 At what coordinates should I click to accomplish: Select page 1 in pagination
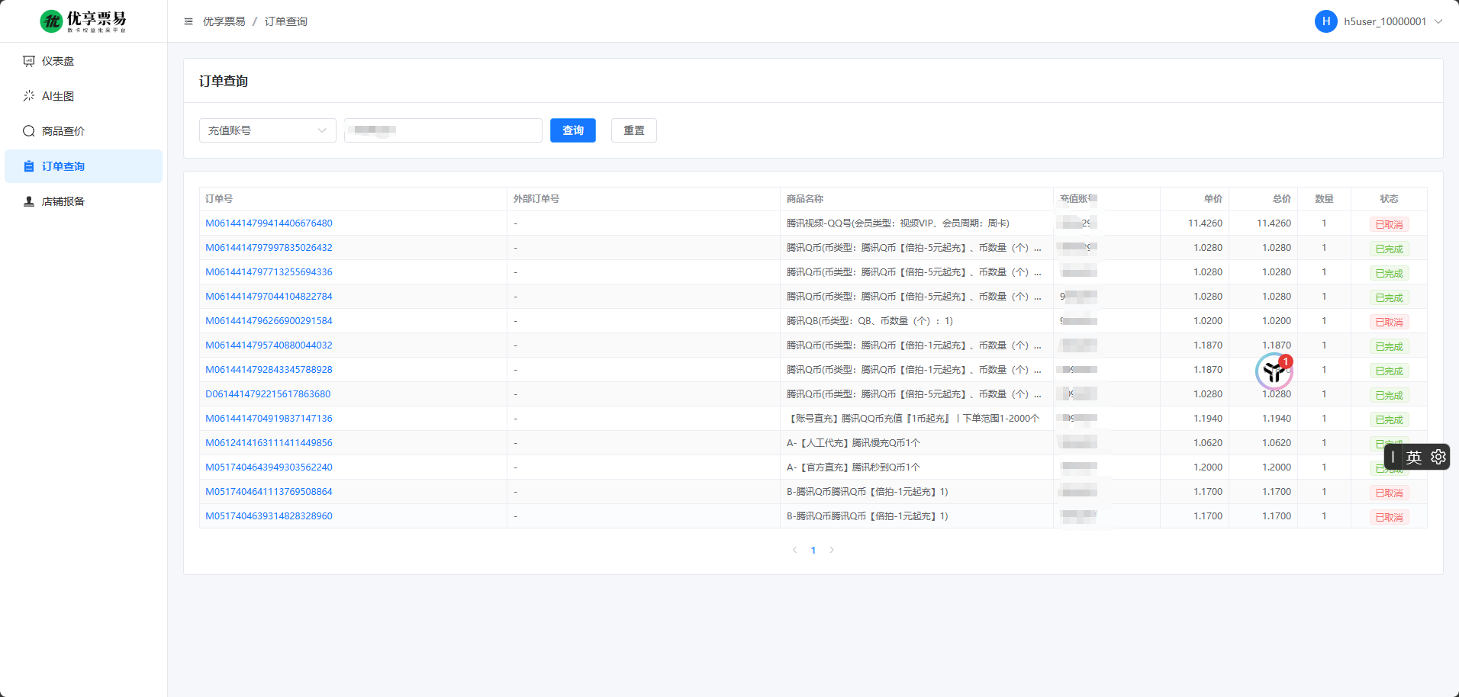[813, 550]
